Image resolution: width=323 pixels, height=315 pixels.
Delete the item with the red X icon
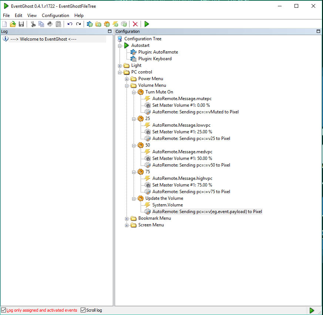click(135, 24)
